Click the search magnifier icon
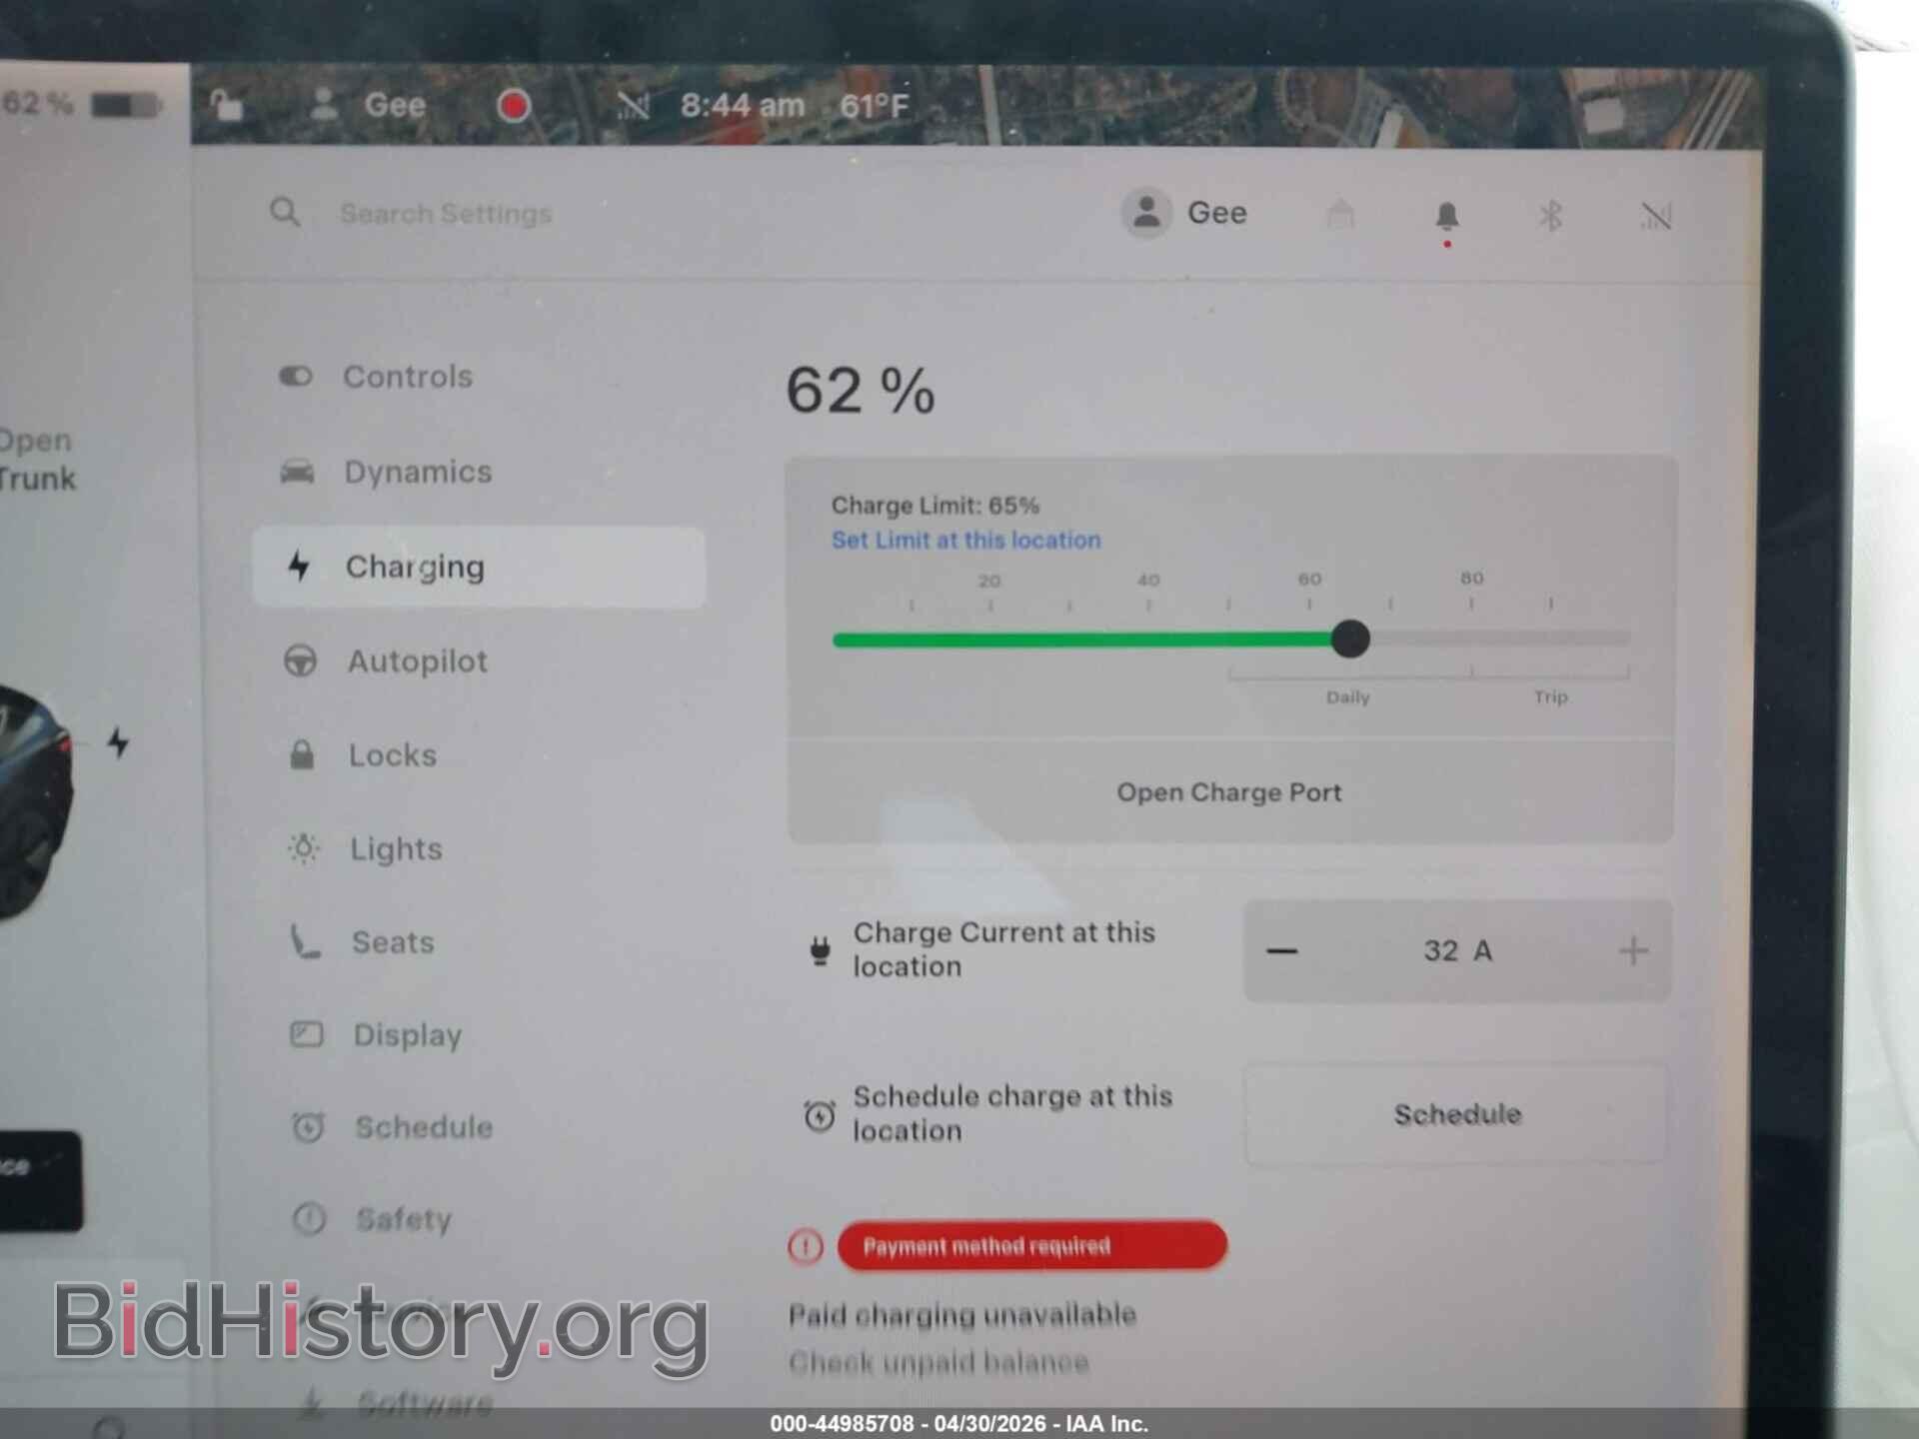Viewport: 1919px width, 1439px height. coord(285,212)
